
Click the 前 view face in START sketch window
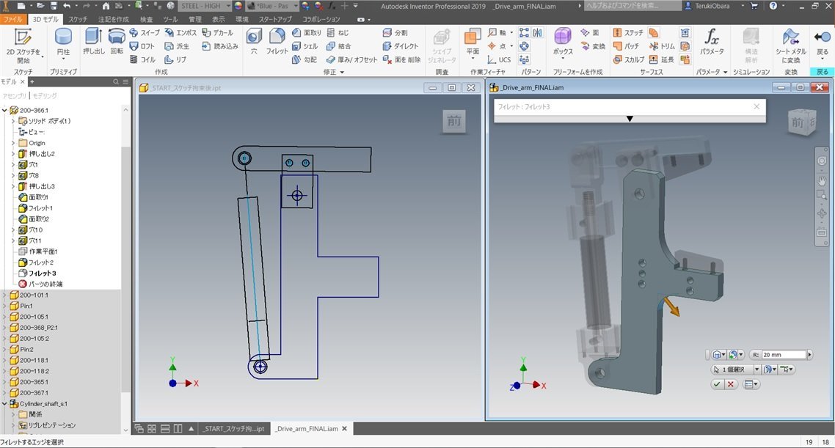tap(454, 121)
